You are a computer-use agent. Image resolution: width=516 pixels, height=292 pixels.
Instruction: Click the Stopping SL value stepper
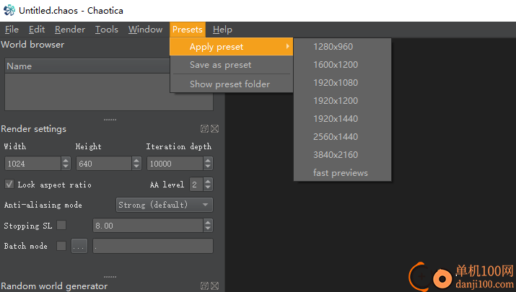tap(208, 226)
